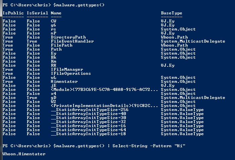Click the IFileOperations entry

(x=71, y=73)
